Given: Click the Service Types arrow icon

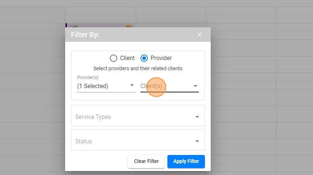Looking at the screenshot, I should [x=197, y=117].
